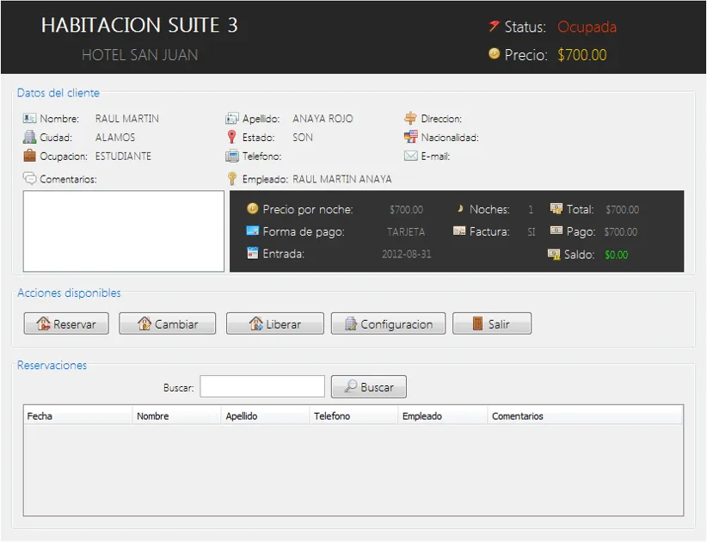Click the yellow $700.00 price in header
707x542 pixels.
pos(581,55)
